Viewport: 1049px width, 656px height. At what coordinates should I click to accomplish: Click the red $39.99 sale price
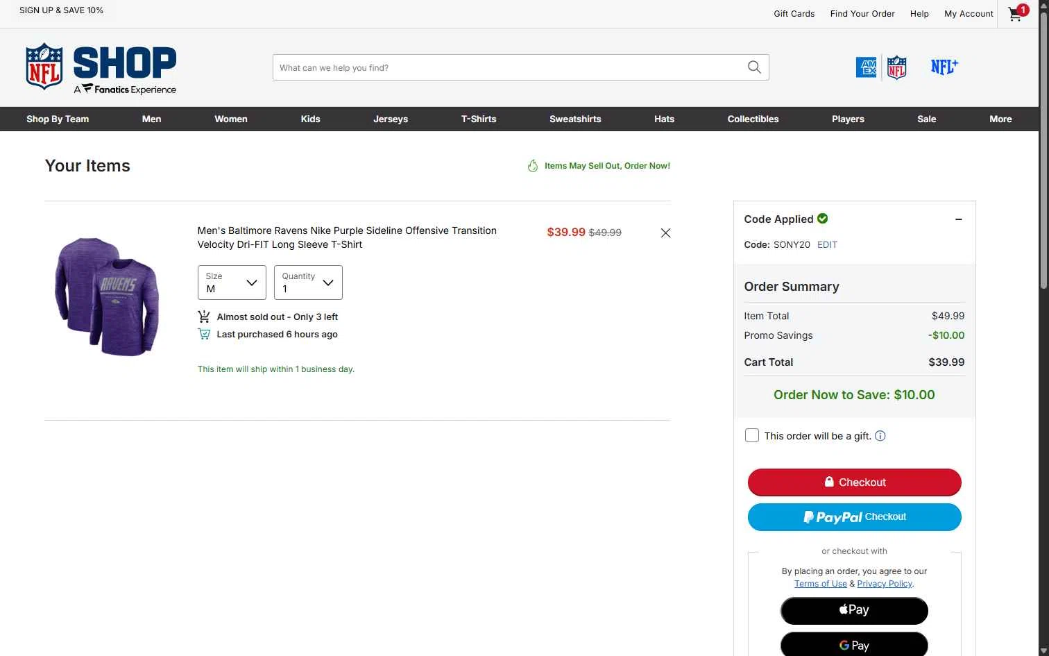coord(566,232)
